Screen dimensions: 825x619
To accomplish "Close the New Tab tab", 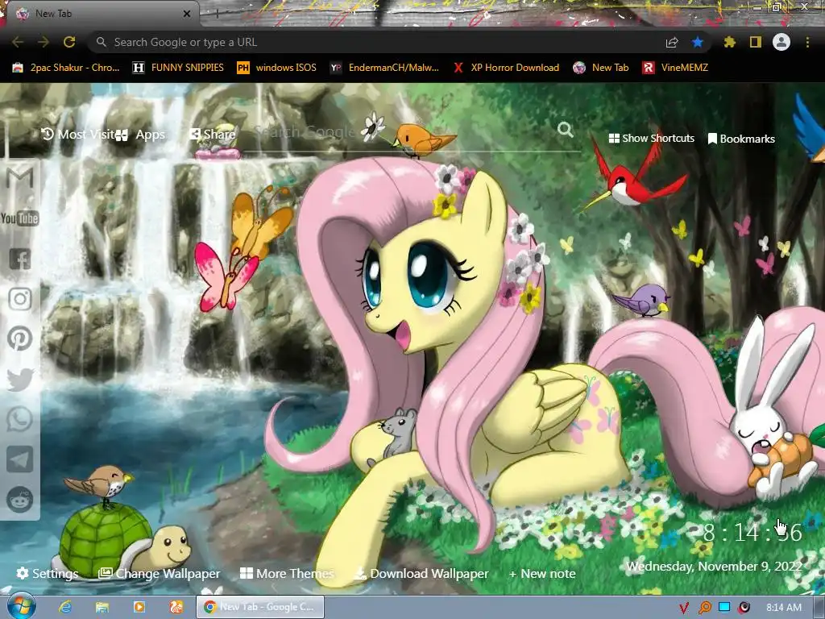I will pyautogui.click(x=187, y=14).
